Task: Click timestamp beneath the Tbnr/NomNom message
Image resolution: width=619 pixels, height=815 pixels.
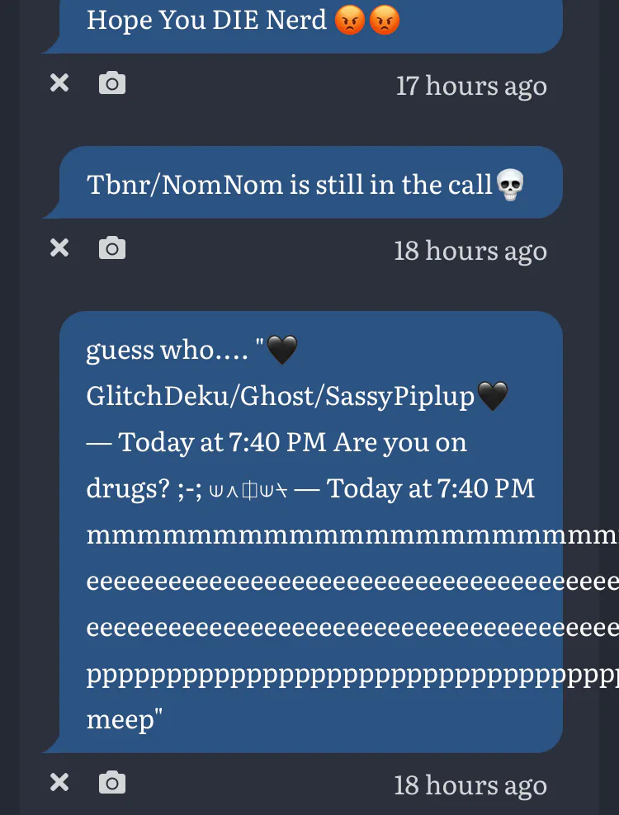Action: [x=470, y=251]
